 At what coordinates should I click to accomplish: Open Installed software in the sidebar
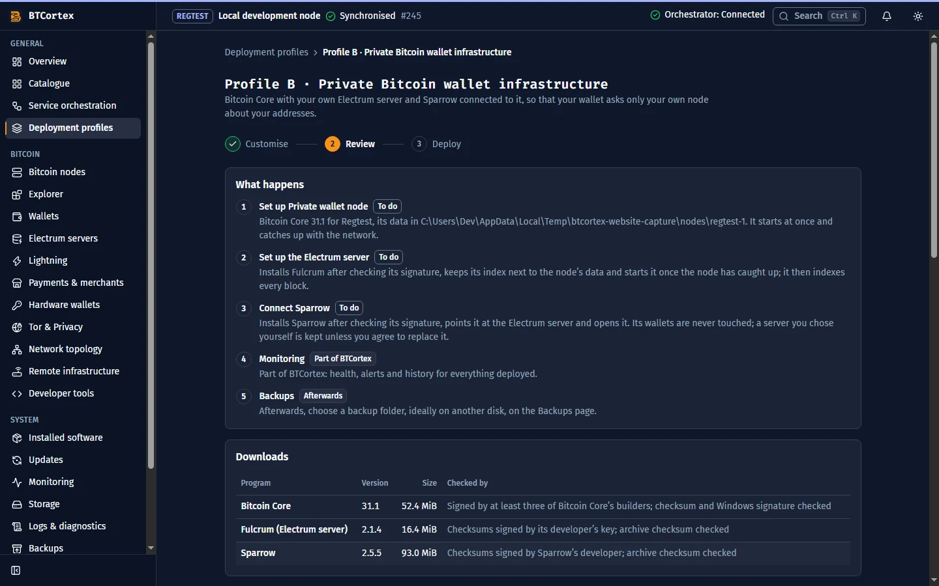coord(73,438)
